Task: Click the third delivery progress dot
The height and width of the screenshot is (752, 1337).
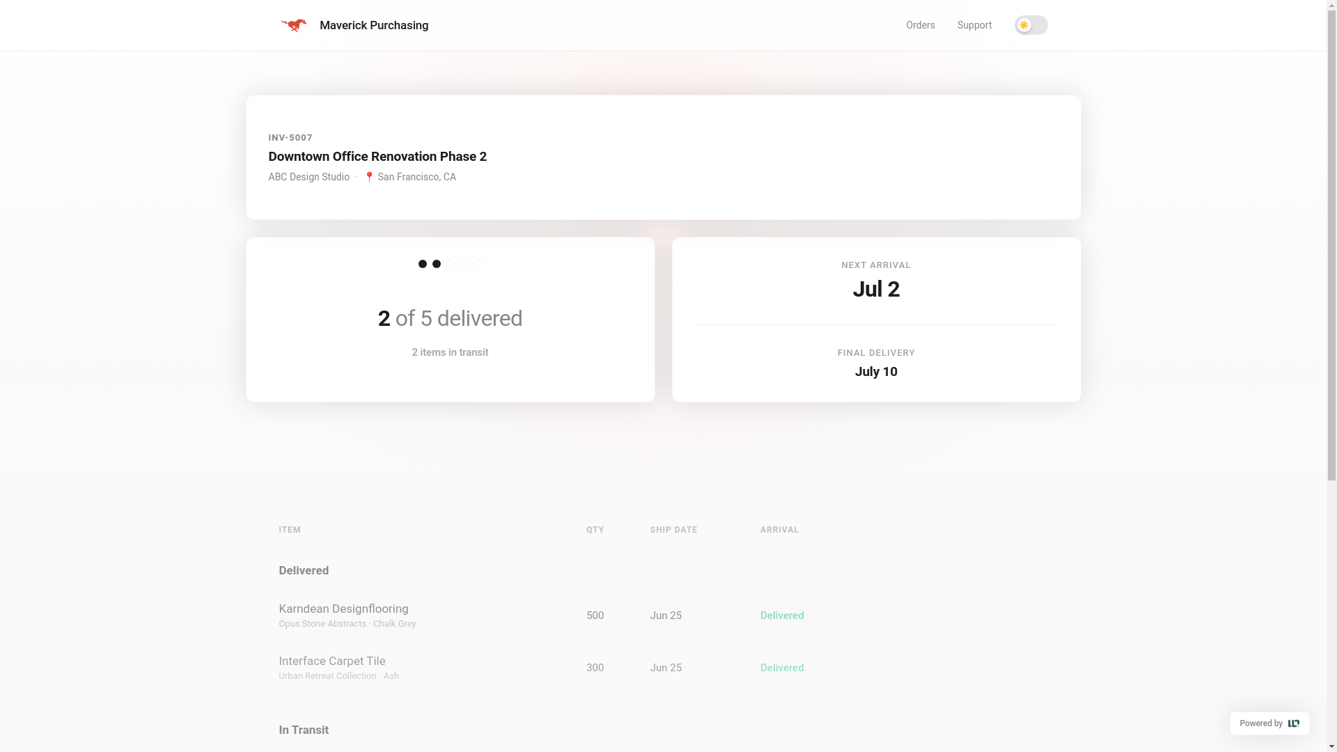Action: (x=451, y=264)
